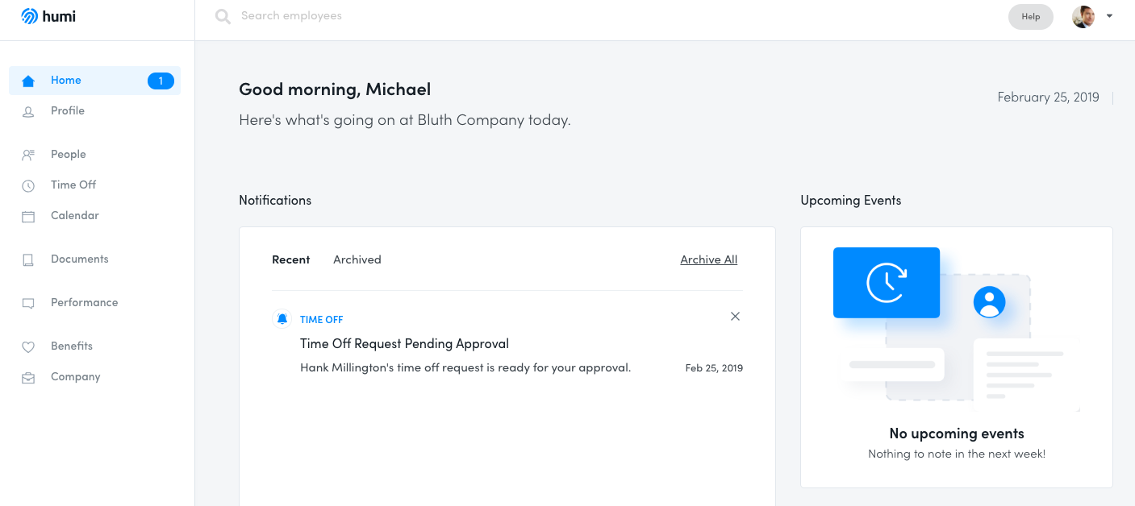The image size is (1135, 506).
Task: Click the Home notification badge 1
Action: tap(161, 81)
